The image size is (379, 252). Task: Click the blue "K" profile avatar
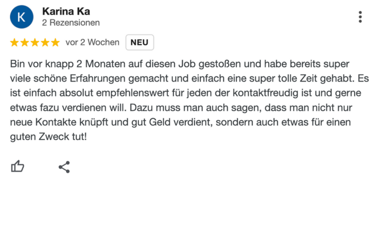click(x=22, y=17)
